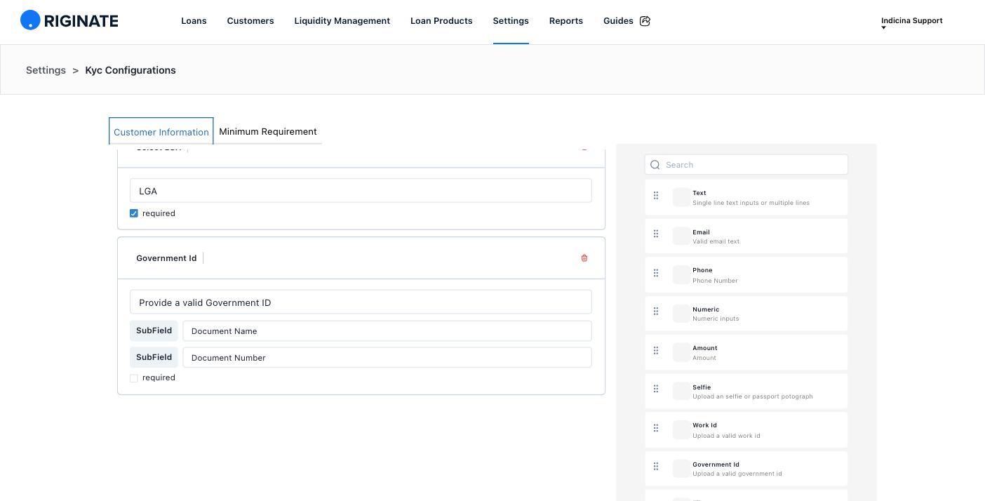The width and height of the screenshot is (985, 501).
Task: Click second SubField label for Document Number
Action: 154,357
